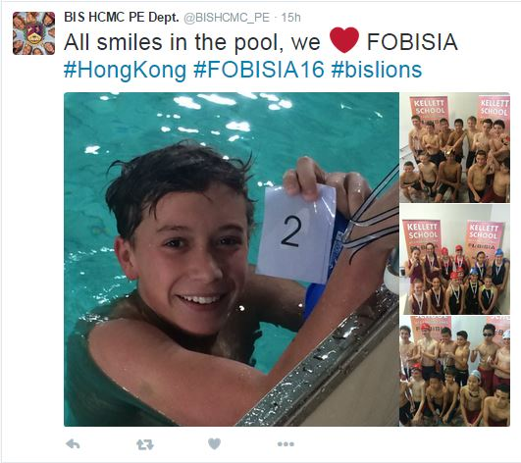The width and height of the screenshot is (521, 463).
Task: Open bottom-right swimmers group photo
Action: pos(454,371)
